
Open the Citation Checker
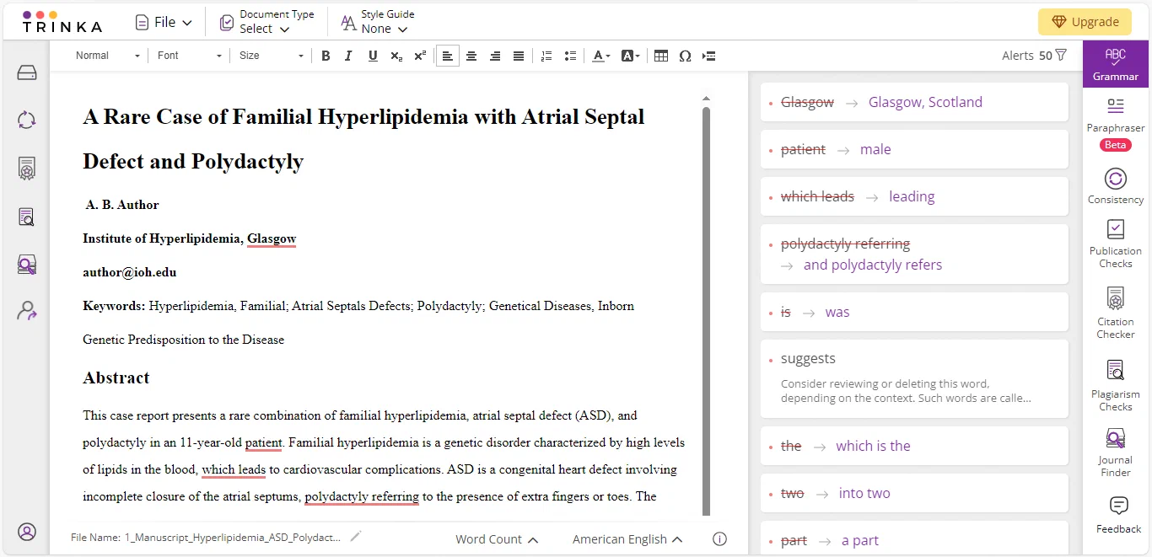(1116, 313)
